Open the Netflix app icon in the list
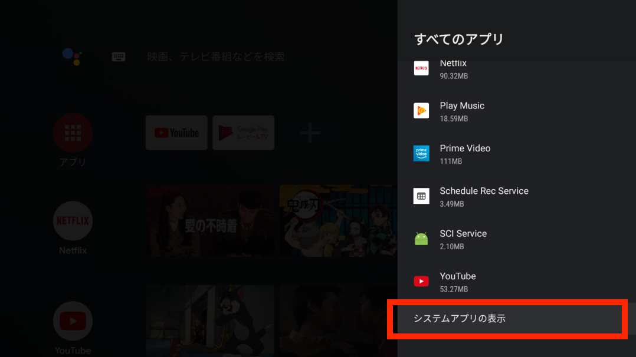The width and height of the screenshot is (636, 357). pos(421,68)
